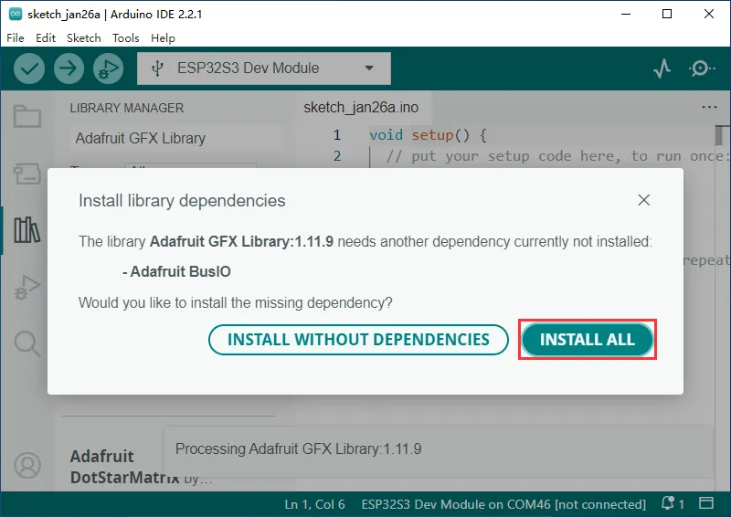Open the Search magnifier sidebar icon
The width and height of the screenshot is (731, 517).
pyautogui.click(x=27, y=343)
